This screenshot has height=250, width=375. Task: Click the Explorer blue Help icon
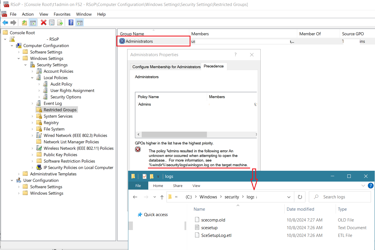click(x=370, y=186)
